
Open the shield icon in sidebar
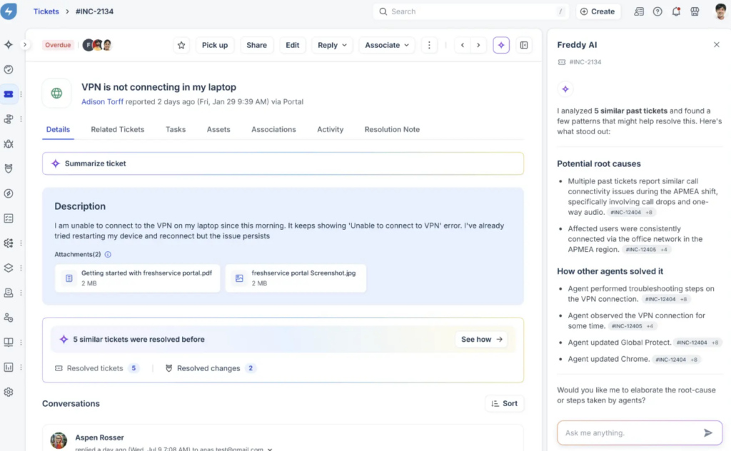coord(9,168)
